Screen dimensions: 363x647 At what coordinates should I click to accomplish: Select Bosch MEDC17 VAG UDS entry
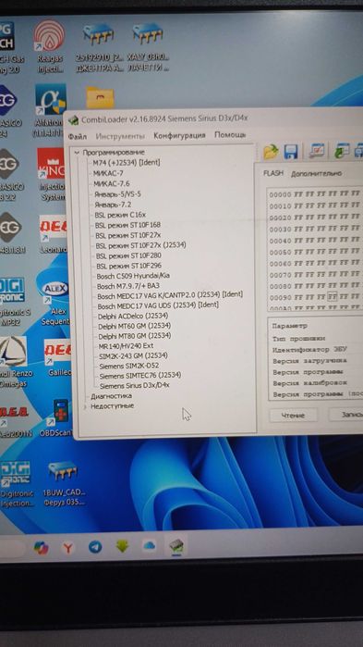(158, 305)
